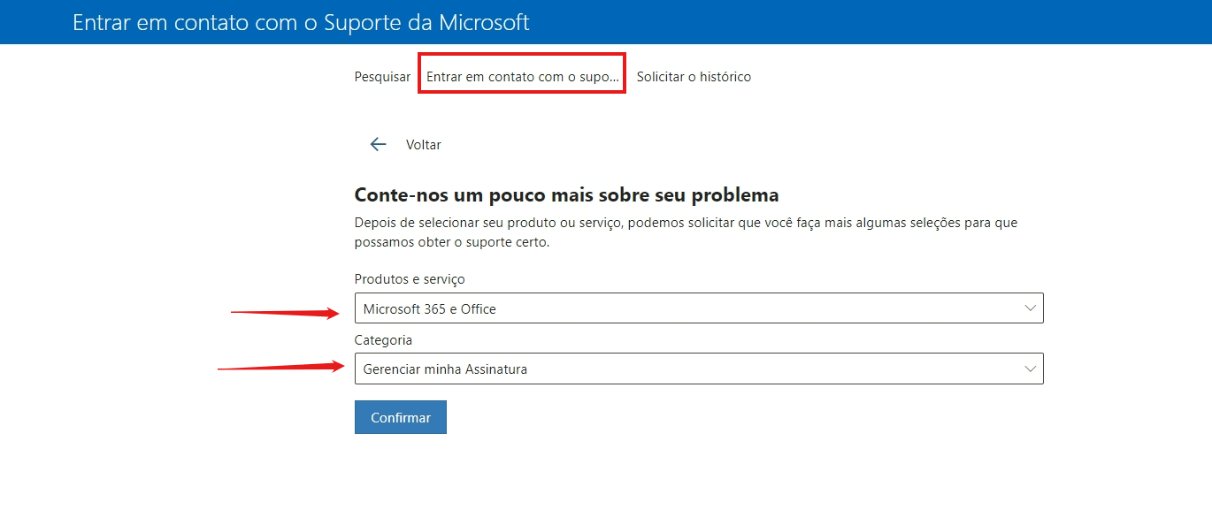This screenshot has width=1212, height=517.
Task: Click the red arrow pointing at Categoria field
Action: [281, 368]
